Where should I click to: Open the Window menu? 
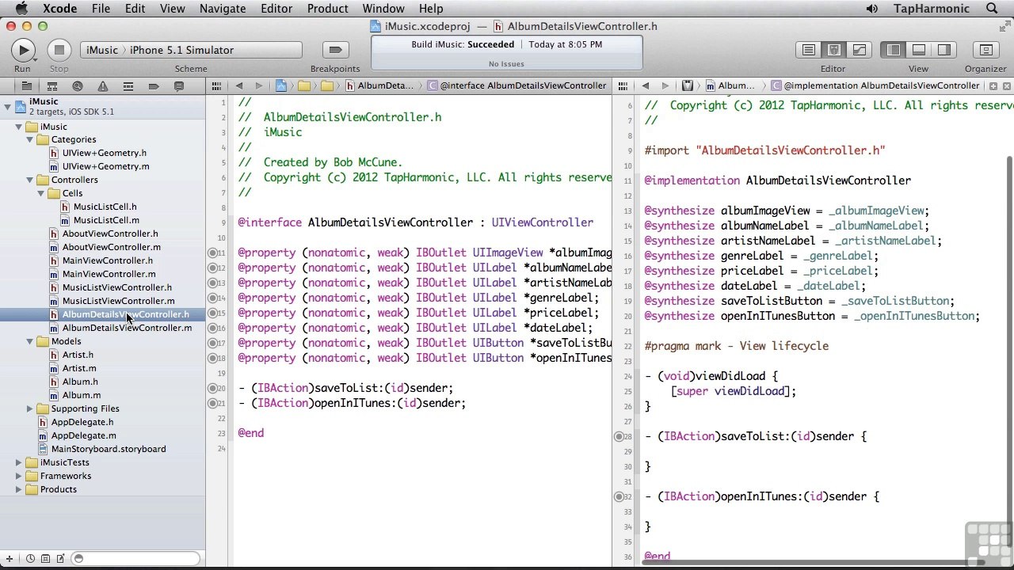(x=383, y=9)
